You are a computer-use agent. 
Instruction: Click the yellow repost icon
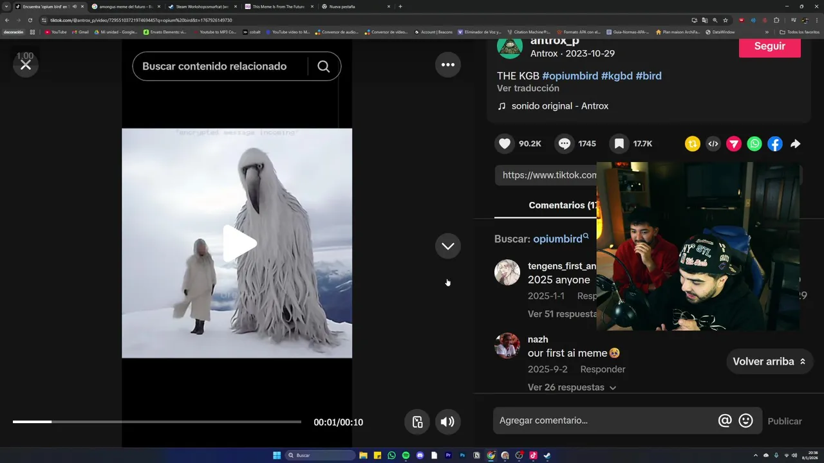point(693,144)
